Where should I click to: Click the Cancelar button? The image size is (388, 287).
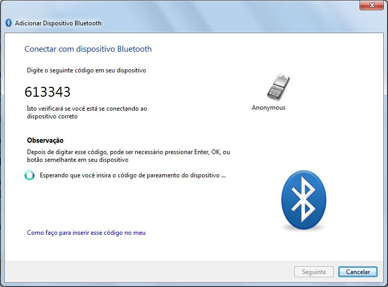coord(358,271)
